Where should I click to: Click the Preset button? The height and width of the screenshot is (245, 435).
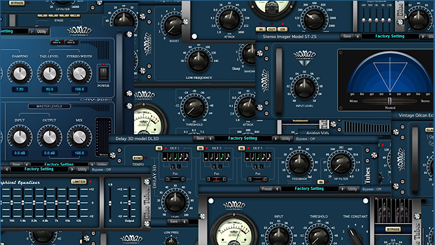[267, 189]
